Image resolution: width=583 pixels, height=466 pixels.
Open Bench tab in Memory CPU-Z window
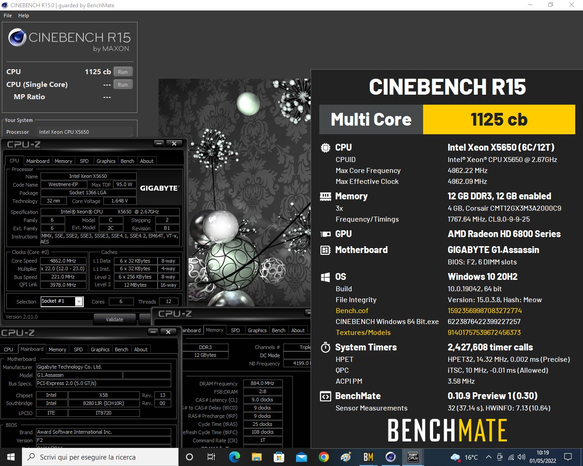pos(279,330)
